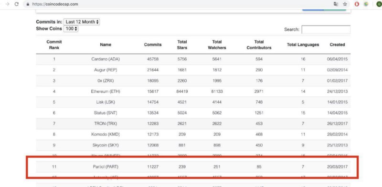Click Particl's created date 20/03/2017
Screen dimensions: 382x187
tap(338, 167)
